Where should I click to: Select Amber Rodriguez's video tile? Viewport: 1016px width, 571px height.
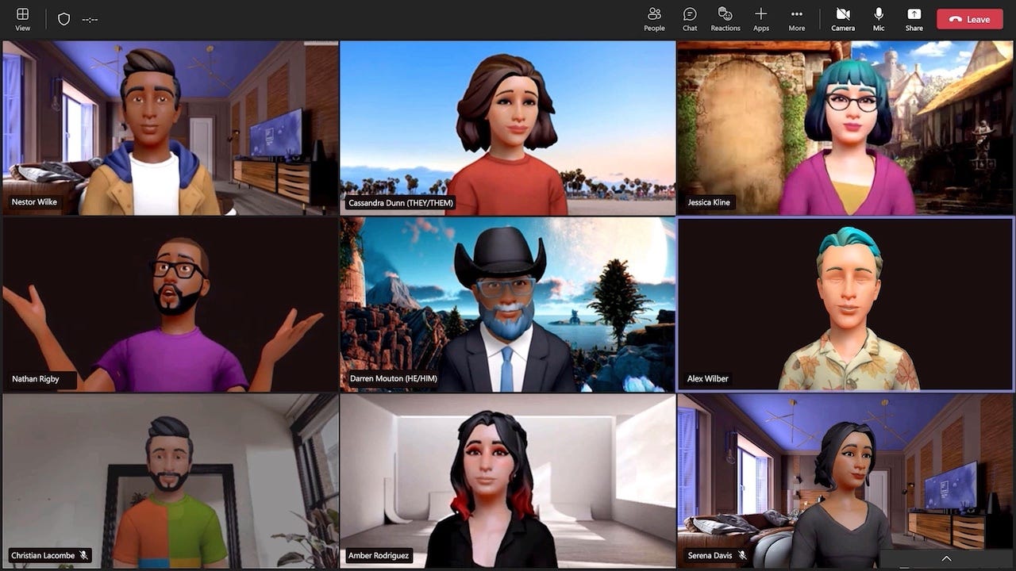[507, 480]
